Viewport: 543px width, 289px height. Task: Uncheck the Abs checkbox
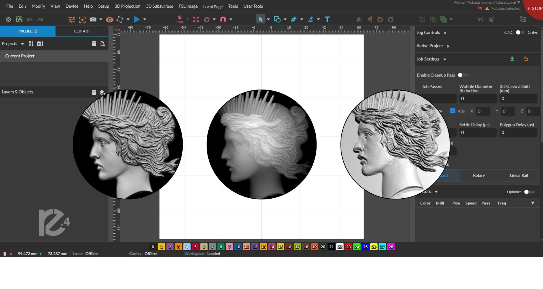point(452,111)
